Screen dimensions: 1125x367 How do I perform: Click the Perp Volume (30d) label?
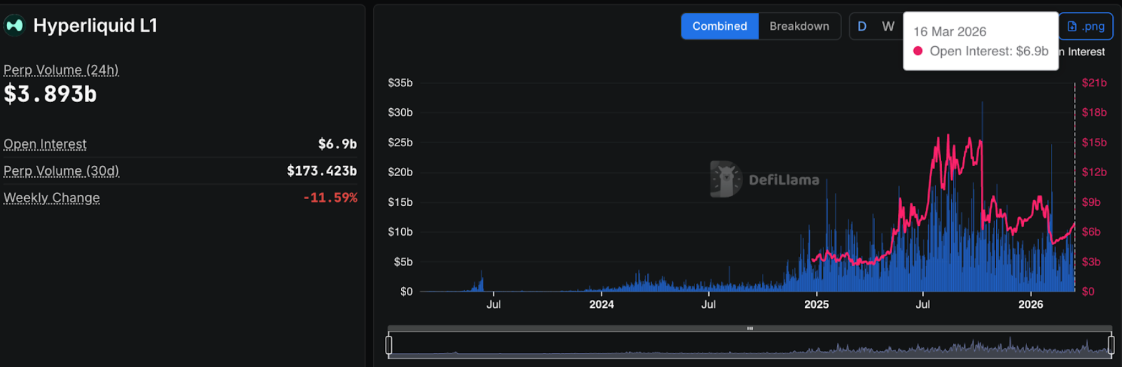click(61, 171)
